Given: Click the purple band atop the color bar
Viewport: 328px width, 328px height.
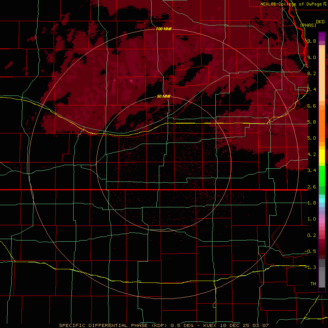Looking at the screenshot, I should (x=322, y=36).
